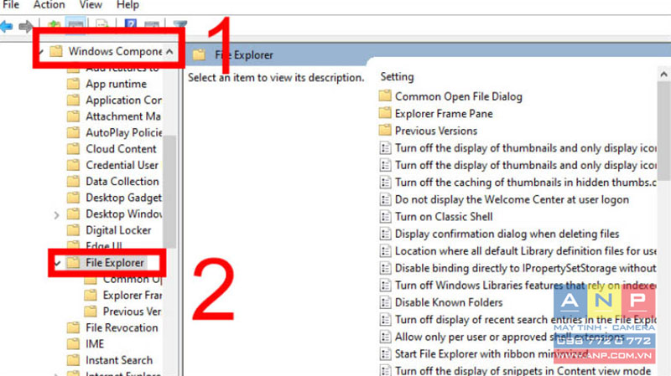Screen dimensions: 671x376
Task: Click policy icon beside Start File Explorer with ribbon
Action: [386, 353]
